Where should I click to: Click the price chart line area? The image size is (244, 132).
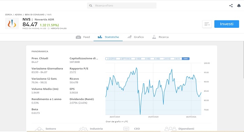(153, 89)
